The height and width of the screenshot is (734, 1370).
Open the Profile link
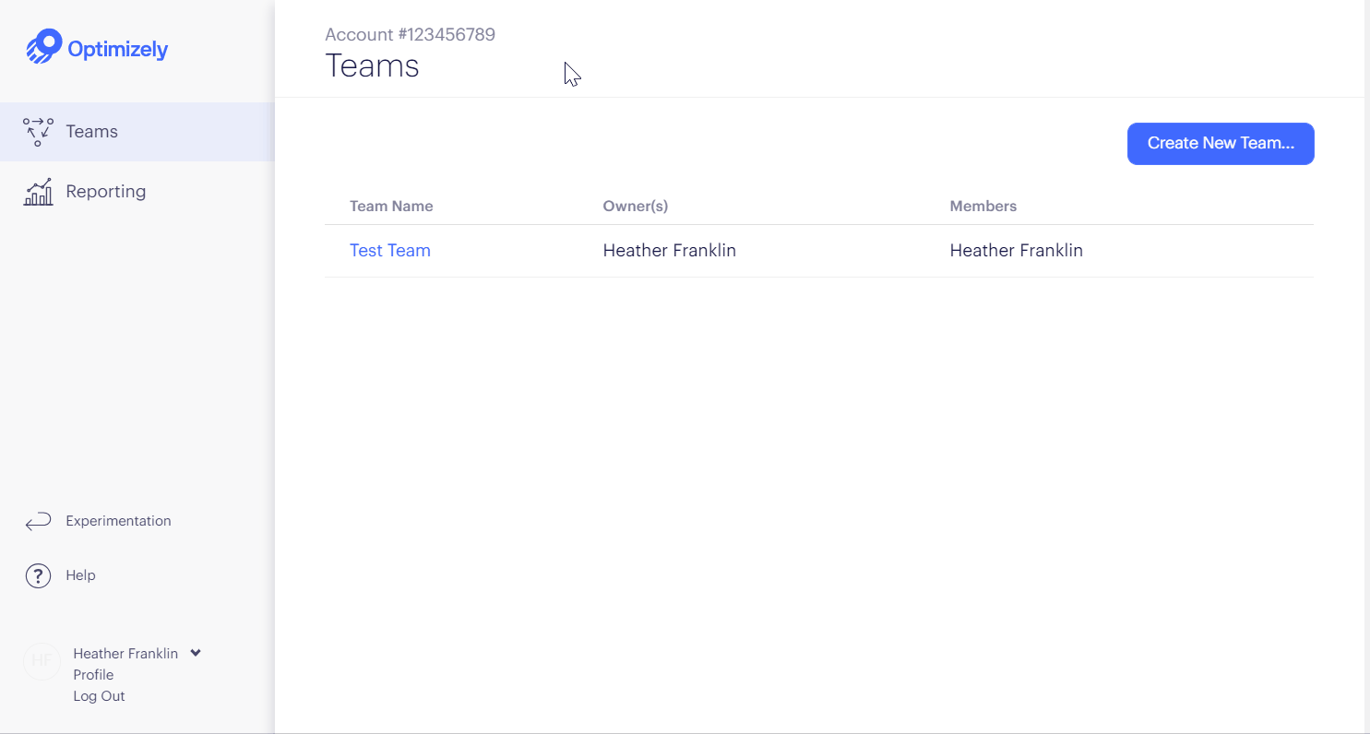(x=93, y=675)
